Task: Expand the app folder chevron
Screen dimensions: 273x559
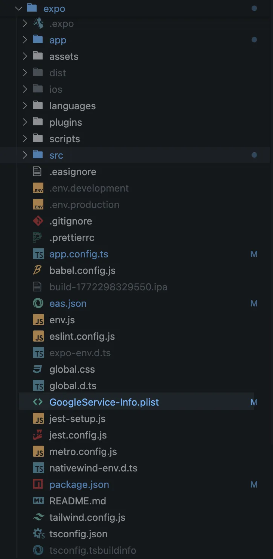Action: tap(25, 40)
